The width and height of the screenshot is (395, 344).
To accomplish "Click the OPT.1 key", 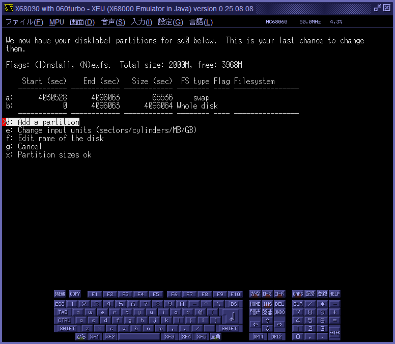I will pyautogui.click(x=258, y=336).
